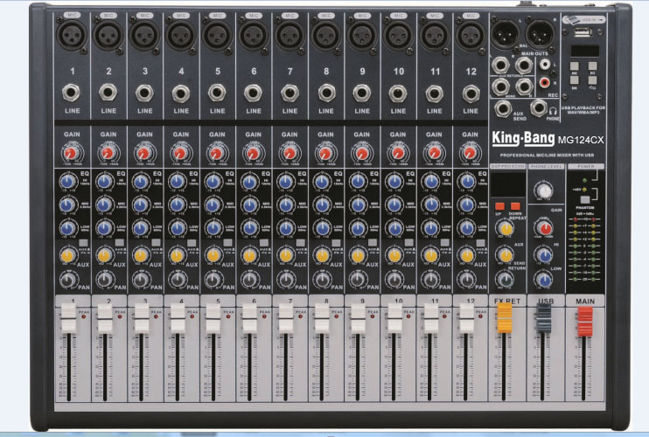The width and height of the screenshot is (649, 437).
Task: Click the PHONE headphone jack
Action: 540,108
